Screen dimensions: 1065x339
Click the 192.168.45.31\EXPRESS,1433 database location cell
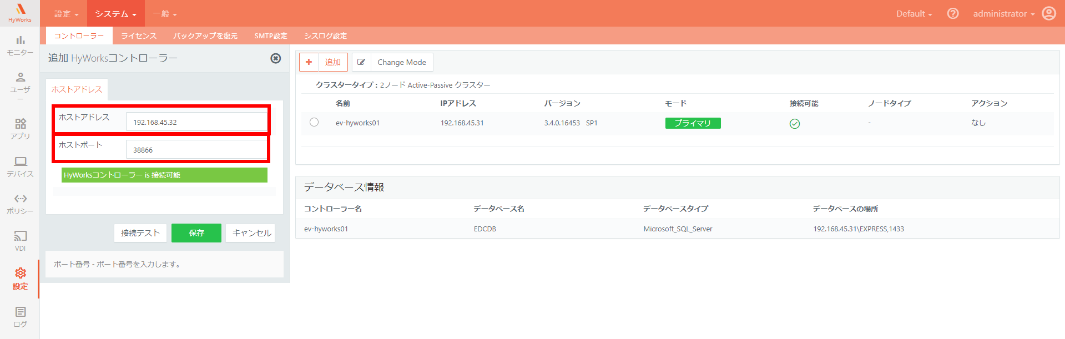click(859, 229)
